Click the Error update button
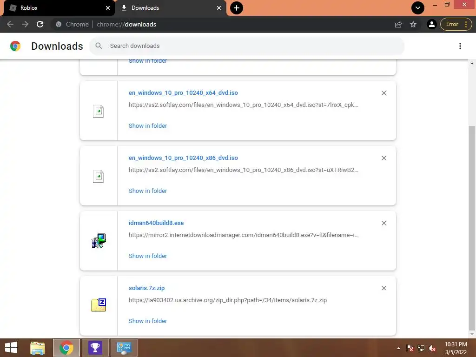 tap(456, 24)
